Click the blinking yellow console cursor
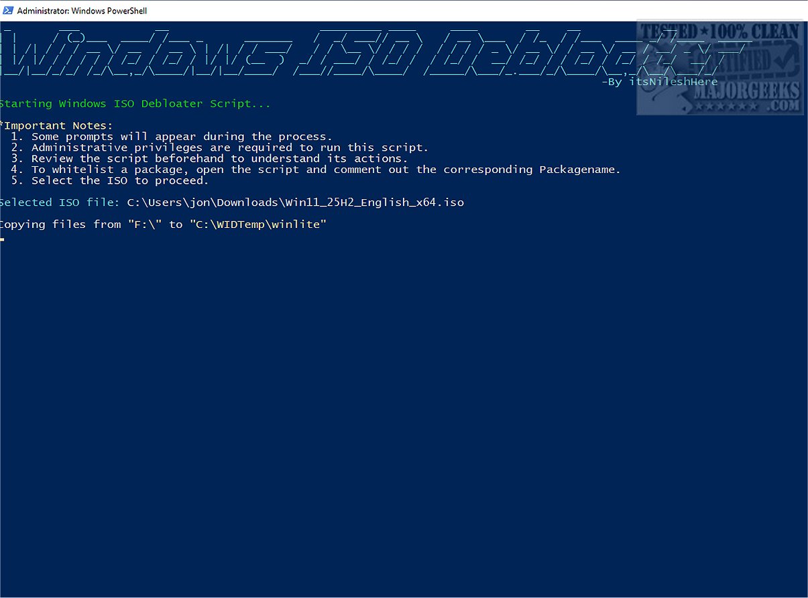 2,239
